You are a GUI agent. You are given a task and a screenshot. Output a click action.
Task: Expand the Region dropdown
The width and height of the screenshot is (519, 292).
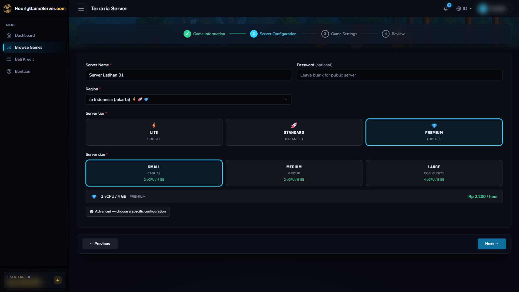pyautogui.click(x=188, y=99)
